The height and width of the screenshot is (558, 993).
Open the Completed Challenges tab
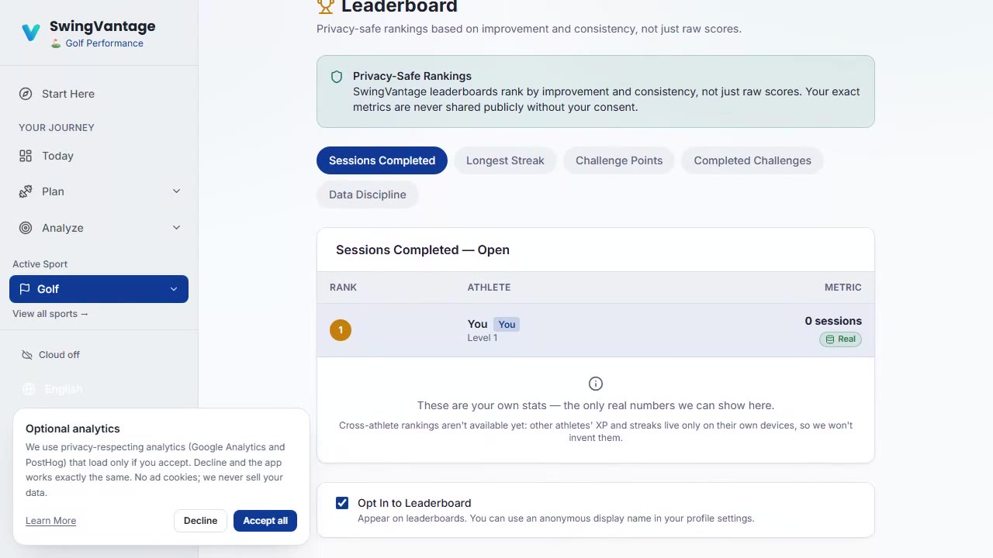click(x=753, y=160)
